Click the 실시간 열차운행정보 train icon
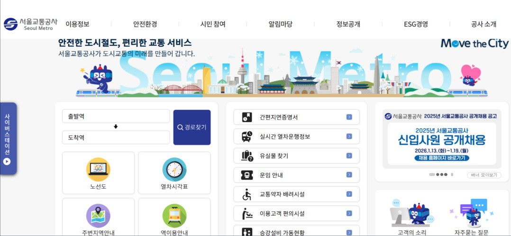 (x=246, y=136)
